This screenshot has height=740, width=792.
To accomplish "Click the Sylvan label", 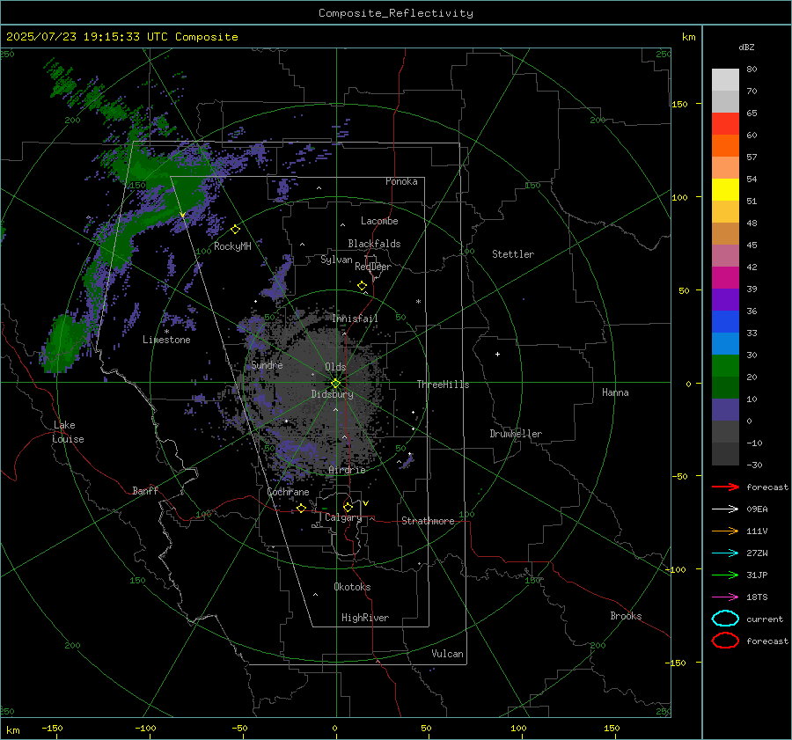I will [x=336, y=260].
